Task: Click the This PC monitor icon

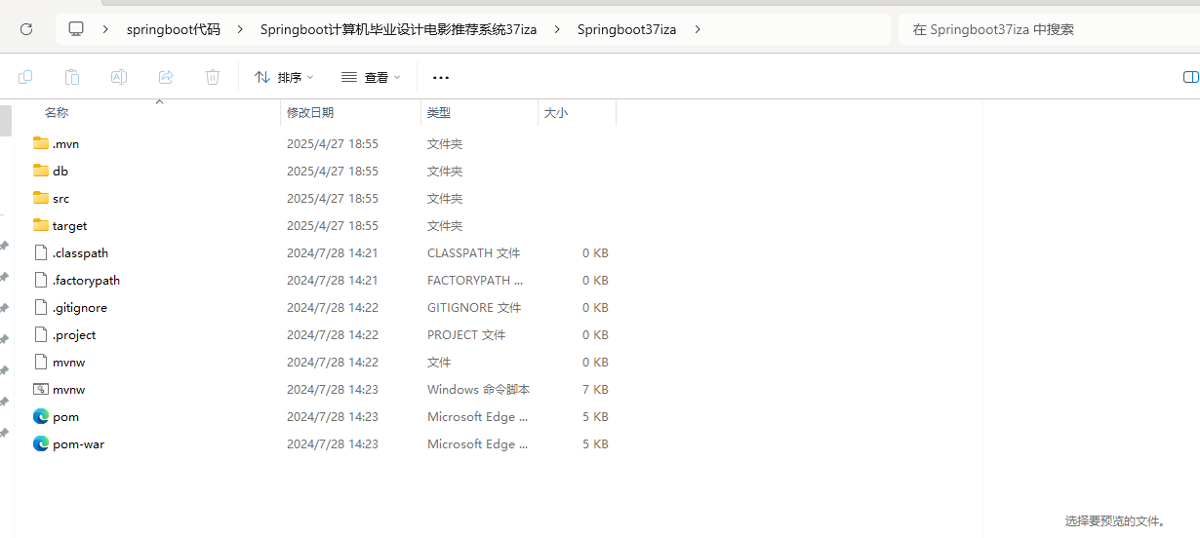Action: coord(76,29)
